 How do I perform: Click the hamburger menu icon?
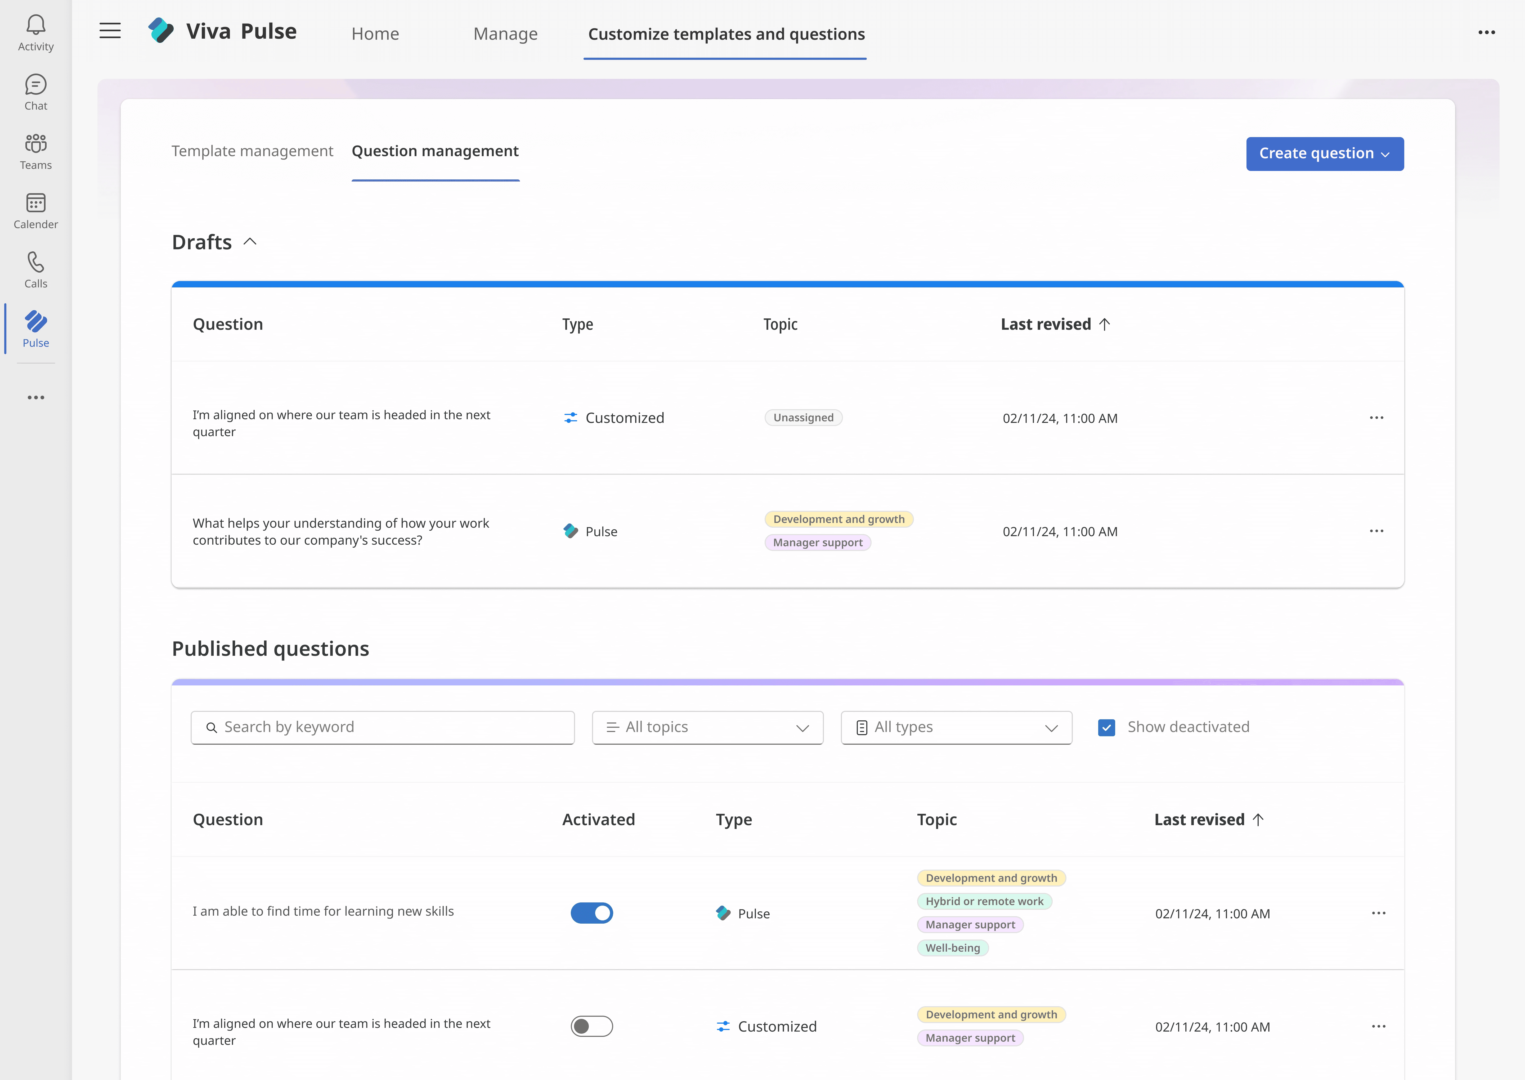coord(110,31)
